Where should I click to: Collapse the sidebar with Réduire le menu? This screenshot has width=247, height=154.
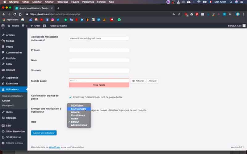click(x=14, y=143)
